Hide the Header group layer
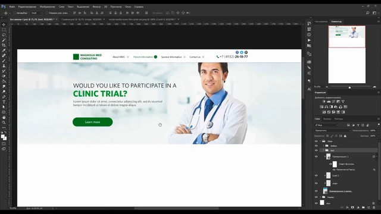This screenshot has width=381, height=214. pos(316,197)
